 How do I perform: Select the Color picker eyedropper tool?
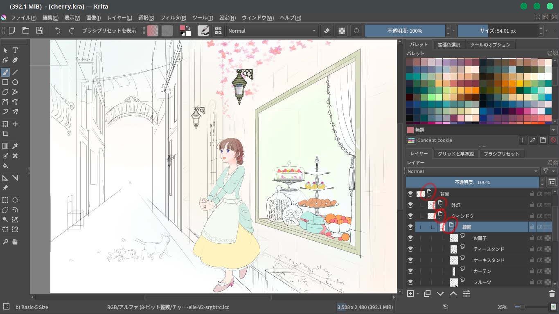pos(15,146)
